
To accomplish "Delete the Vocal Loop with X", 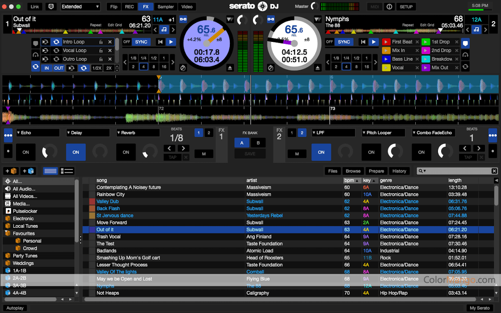I will click(110, 50).
